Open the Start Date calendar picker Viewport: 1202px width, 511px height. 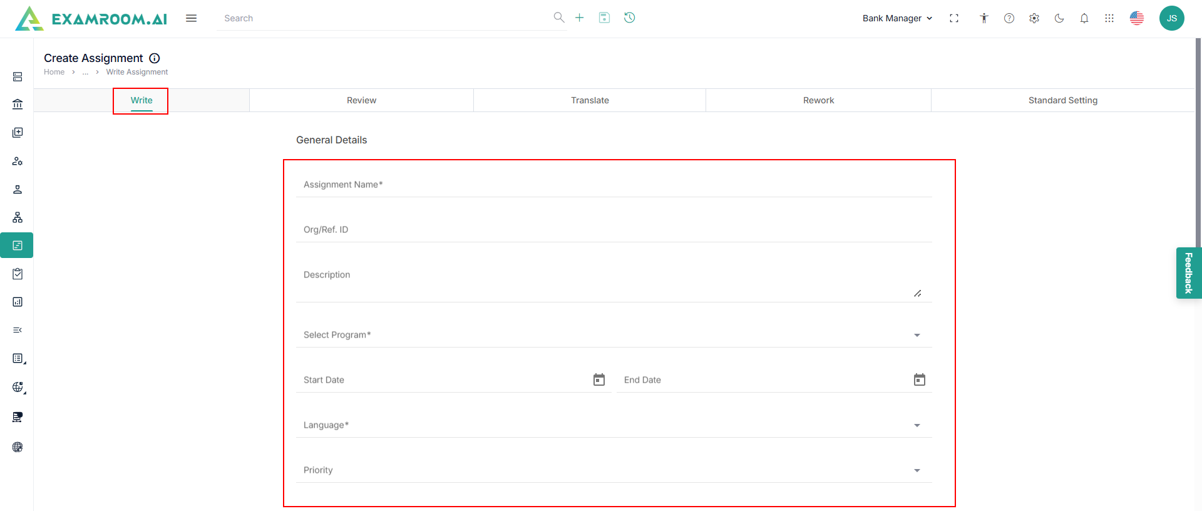(x=599, y=379)
